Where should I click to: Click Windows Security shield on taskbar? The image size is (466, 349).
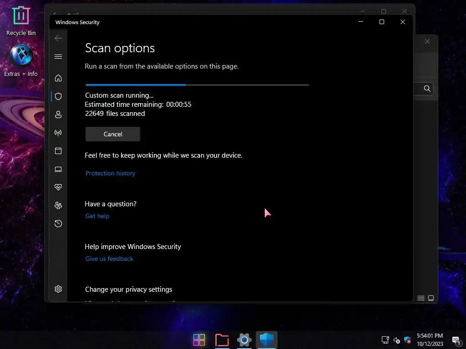(x=267, y=340)
